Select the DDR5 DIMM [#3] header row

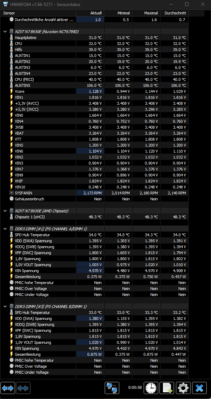[x=95, y=307]
